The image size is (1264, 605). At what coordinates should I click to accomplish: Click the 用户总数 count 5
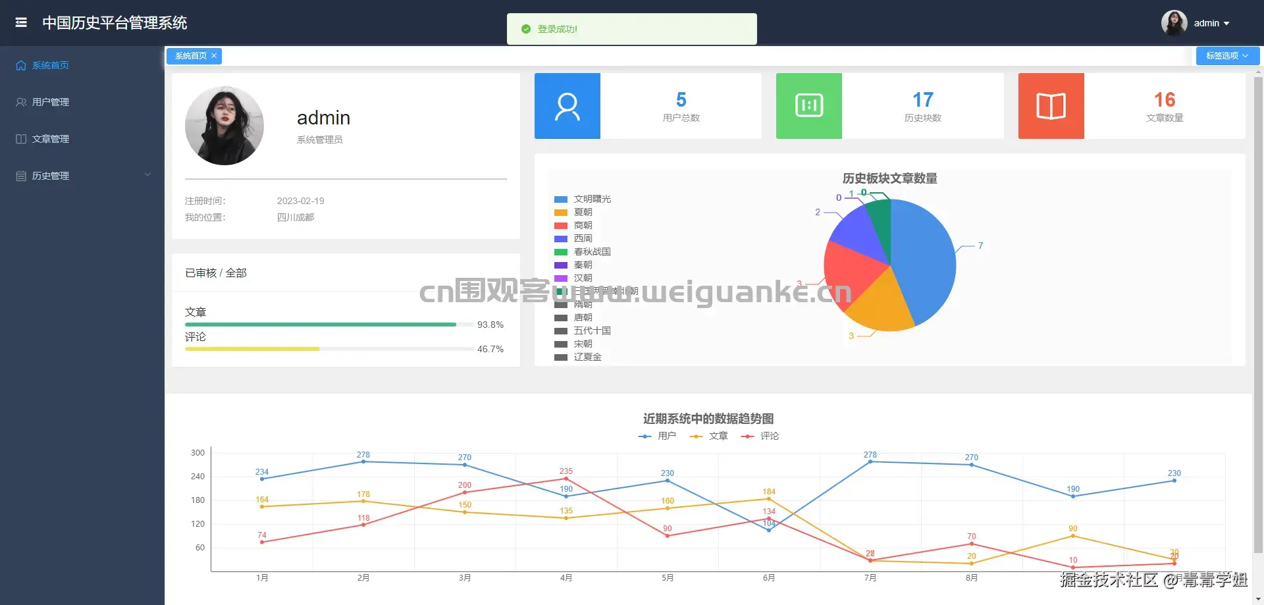click(x=681, y=99)
